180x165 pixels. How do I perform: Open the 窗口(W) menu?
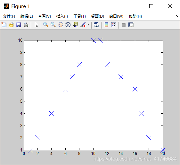[116, 16]
